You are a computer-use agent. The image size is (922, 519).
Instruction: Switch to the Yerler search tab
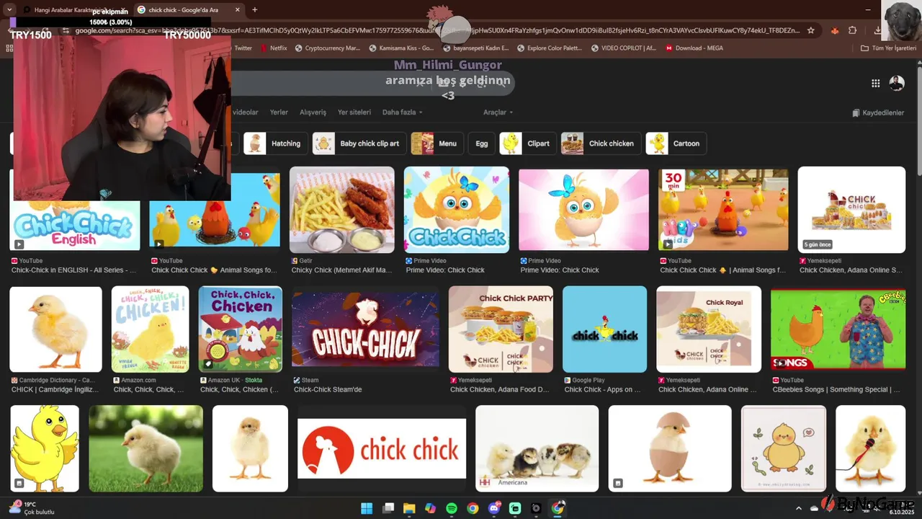(x=279, y=112)
